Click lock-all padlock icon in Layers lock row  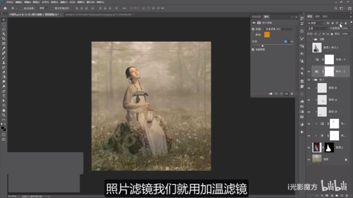(x=332, y=34)
